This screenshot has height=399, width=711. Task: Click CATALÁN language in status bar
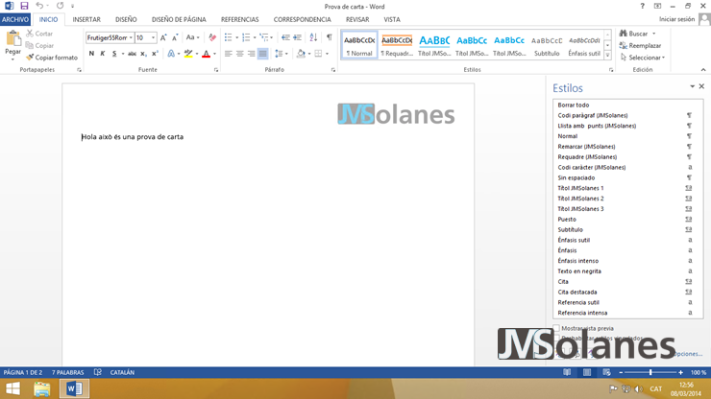122,372
